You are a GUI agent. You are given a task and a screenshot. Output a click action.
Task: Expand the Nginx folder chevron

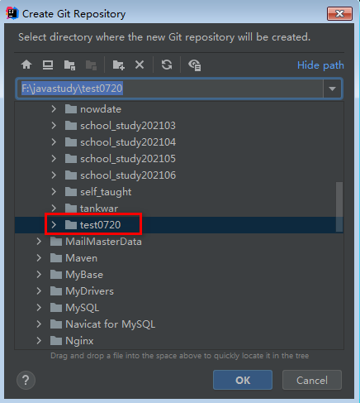click(x=39, y=341)
